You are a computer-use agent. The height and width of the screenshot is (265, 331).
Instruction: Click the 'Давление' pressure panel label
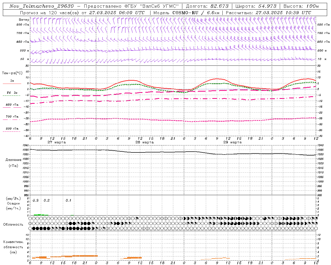[13, 160]
